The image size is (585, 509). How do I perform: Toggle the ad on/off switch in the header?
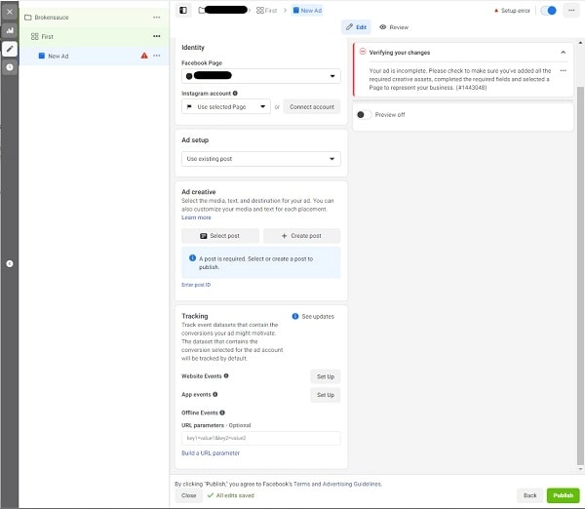click(x=549, y=10)
